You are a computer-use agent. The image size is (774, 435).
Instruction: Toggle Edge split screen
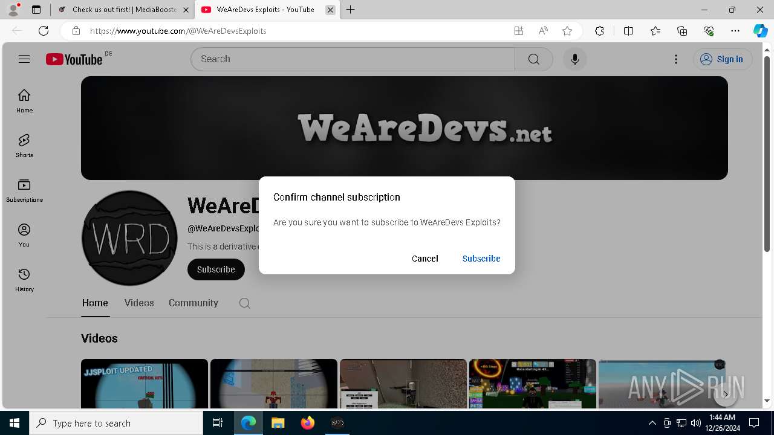coord(628,31)
